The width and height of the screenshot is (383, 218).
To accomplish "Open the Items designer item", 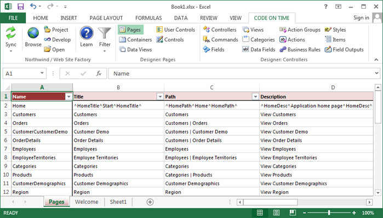I will tap(335, 39).
